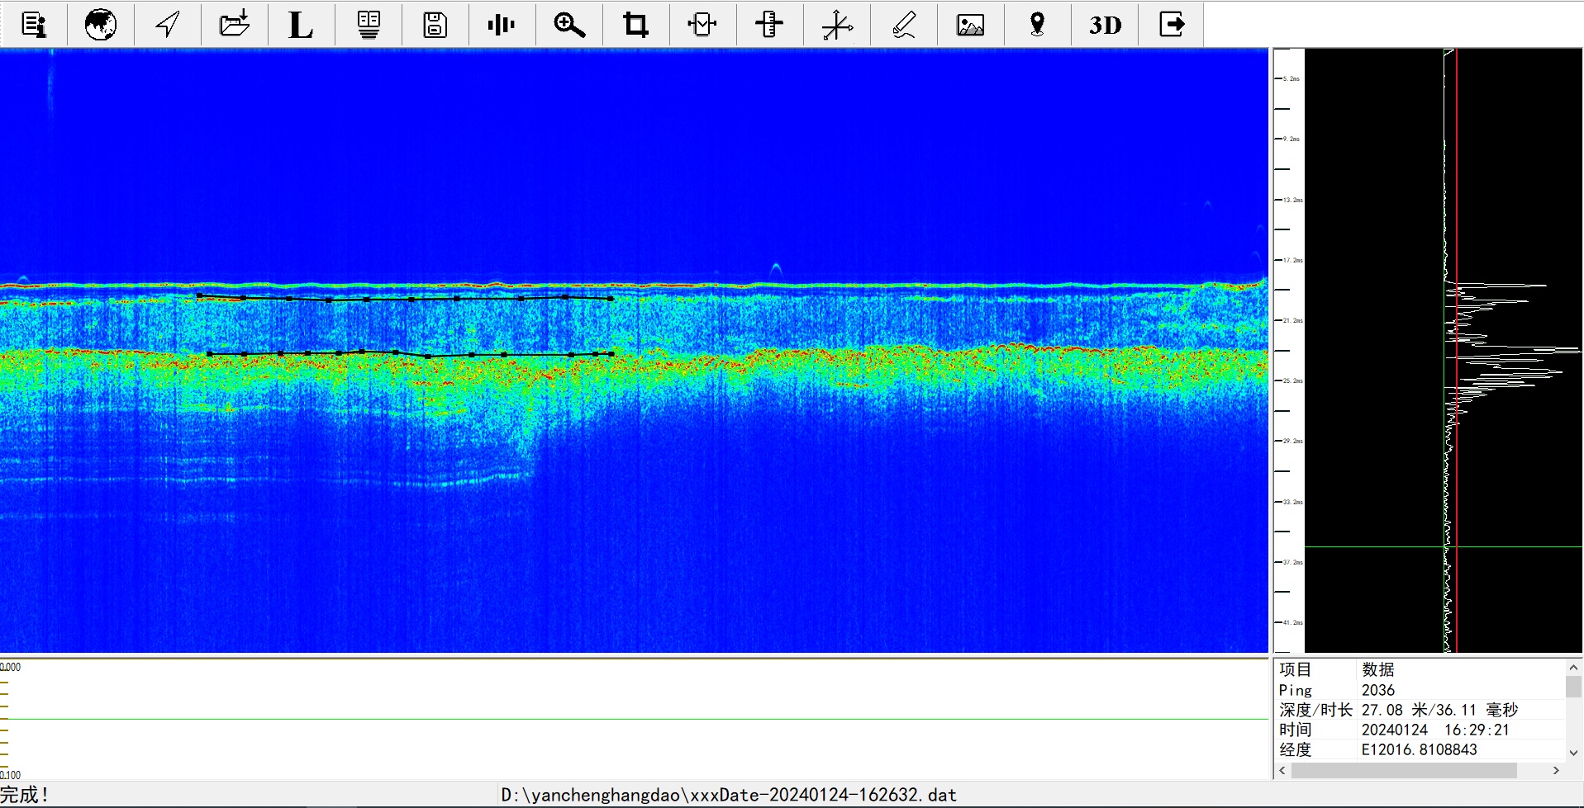
Task: Click right arrow of info panel horizontal scrollbar
Action: (1556, 770)
